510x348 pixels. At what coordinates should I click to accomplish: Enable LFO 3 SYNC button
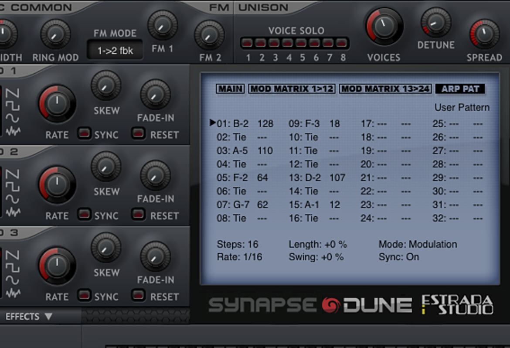(84, 295)
